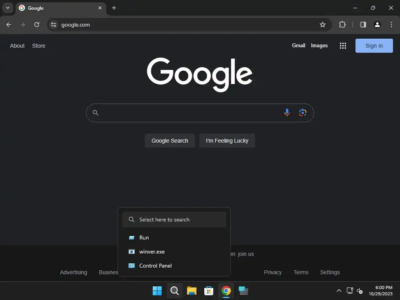This screenshot has width=400, height=300.
Task: Open the Google apps grid
Action: [x=343, y=46]
